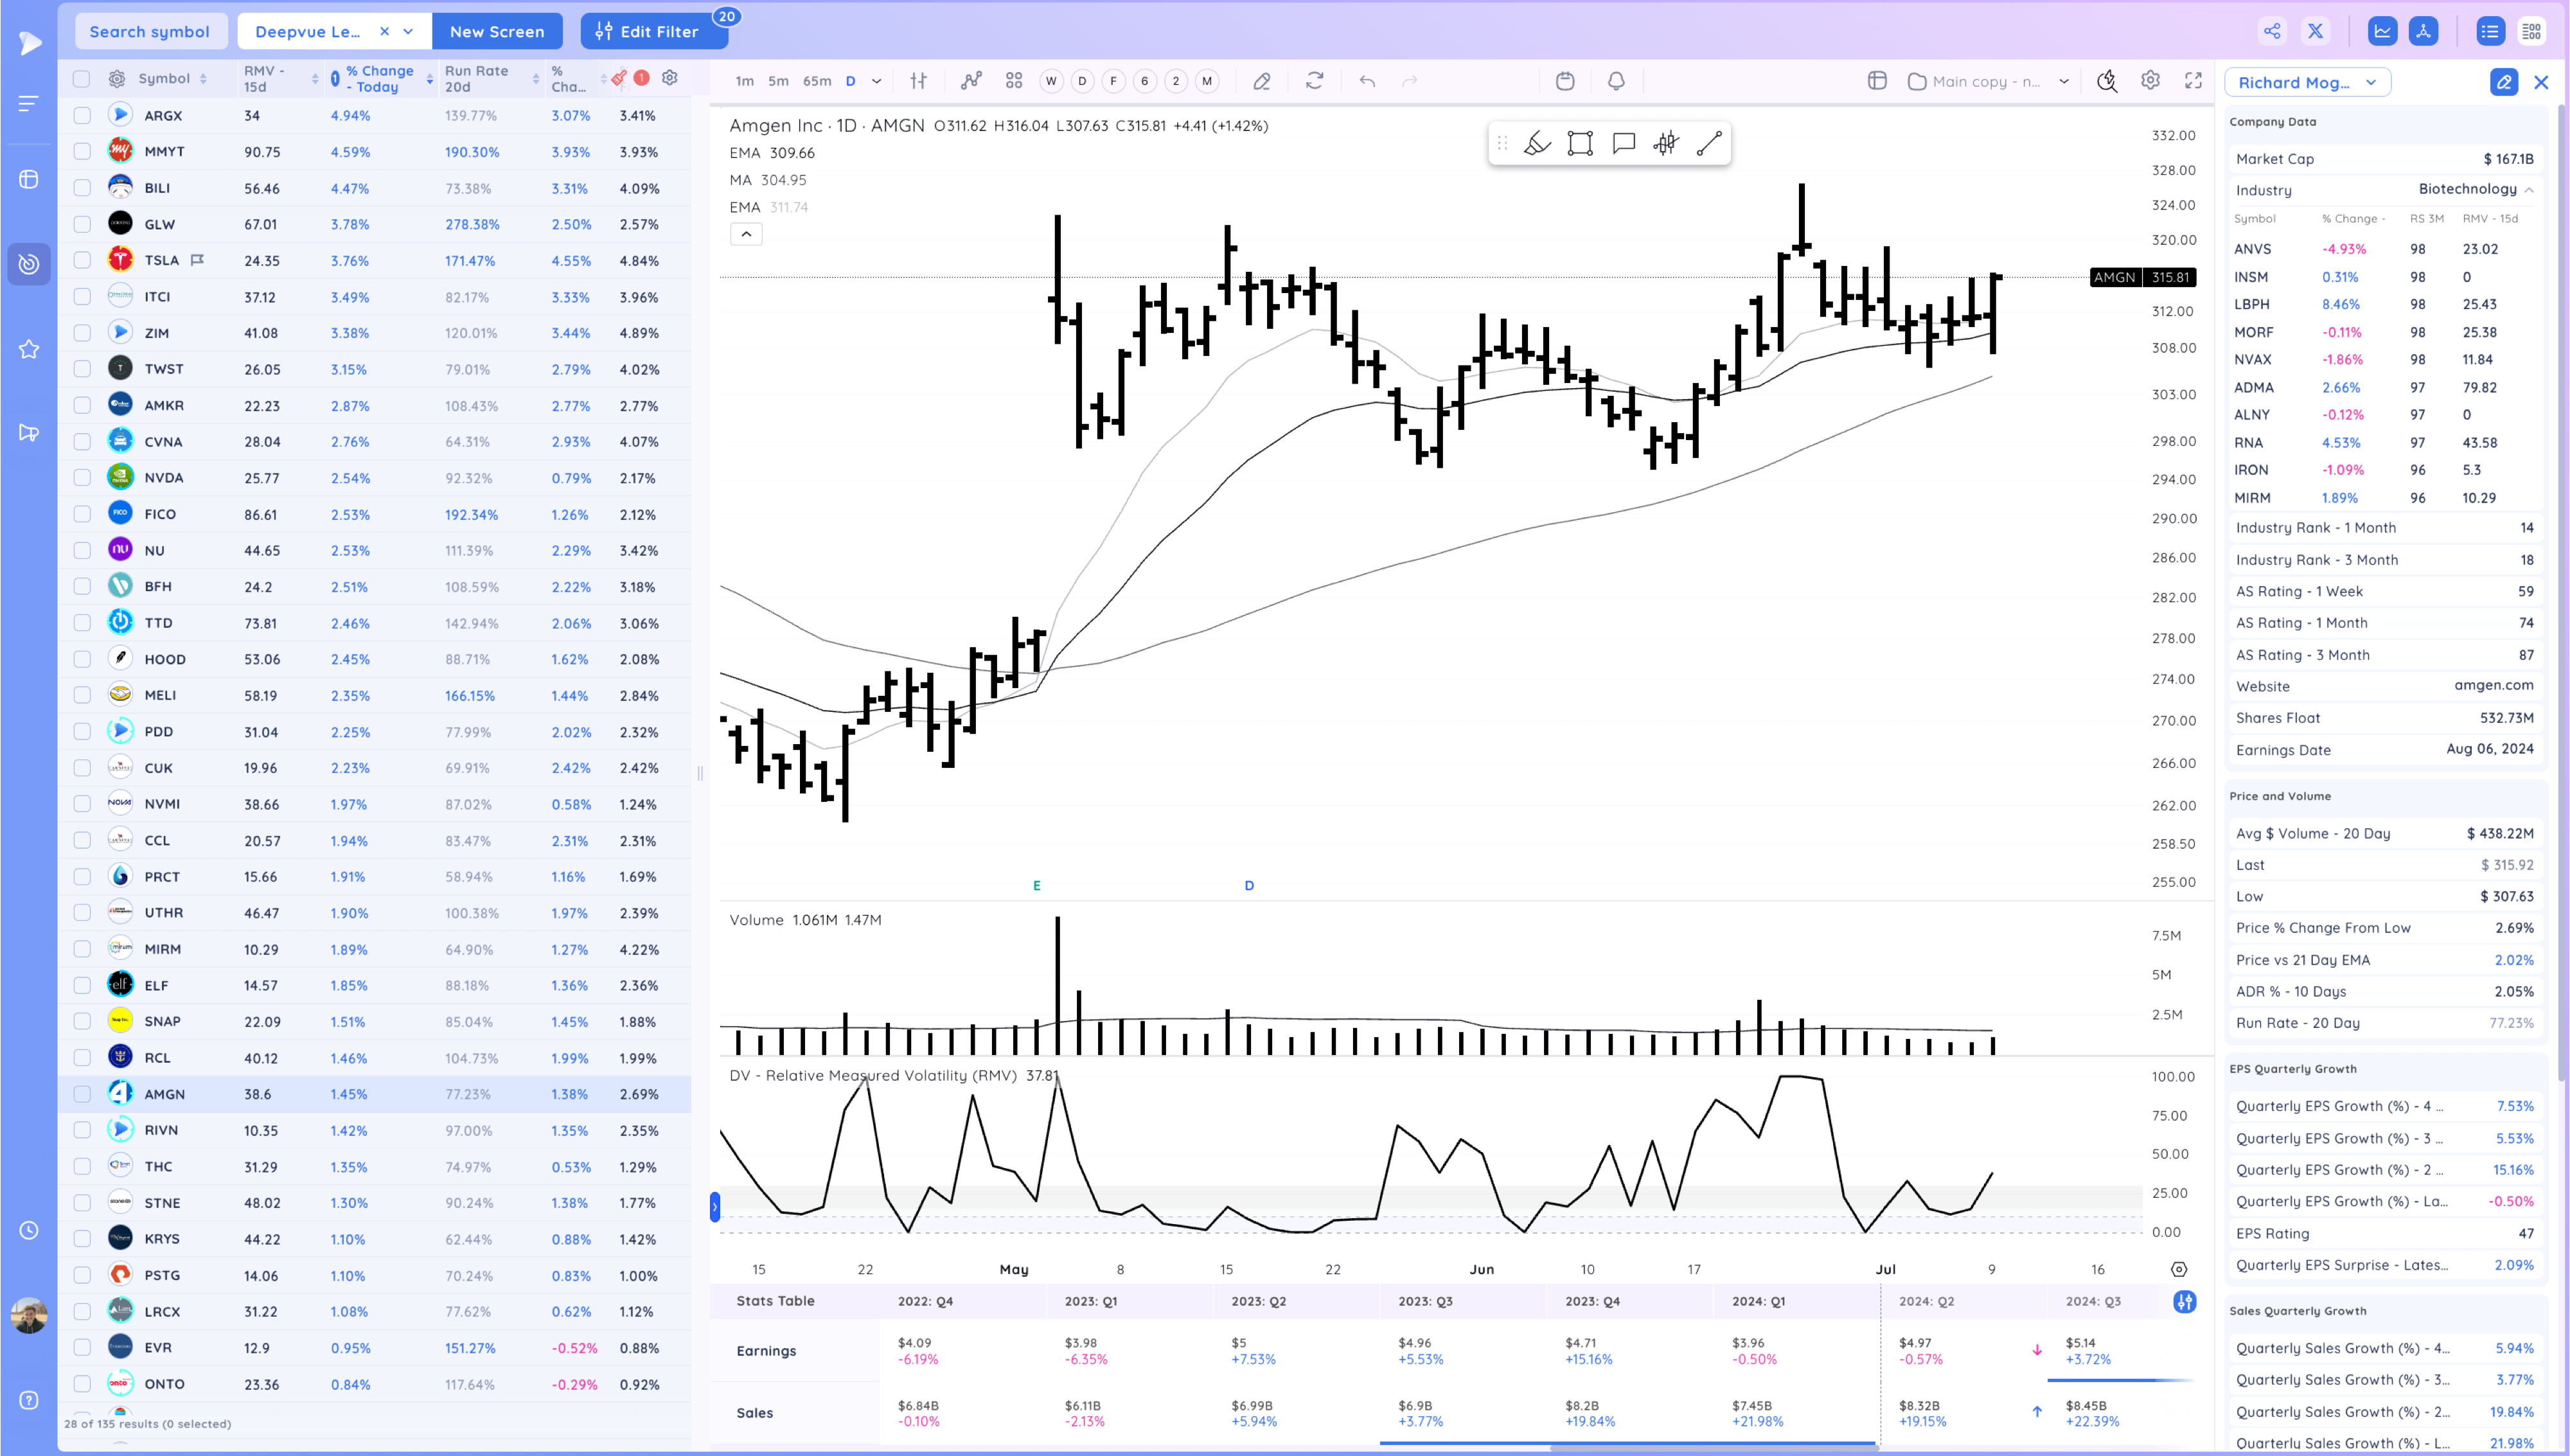Check the NVDA row checkbox
This screenshot has height=1456, width=2570.
(x=82, y=478)
